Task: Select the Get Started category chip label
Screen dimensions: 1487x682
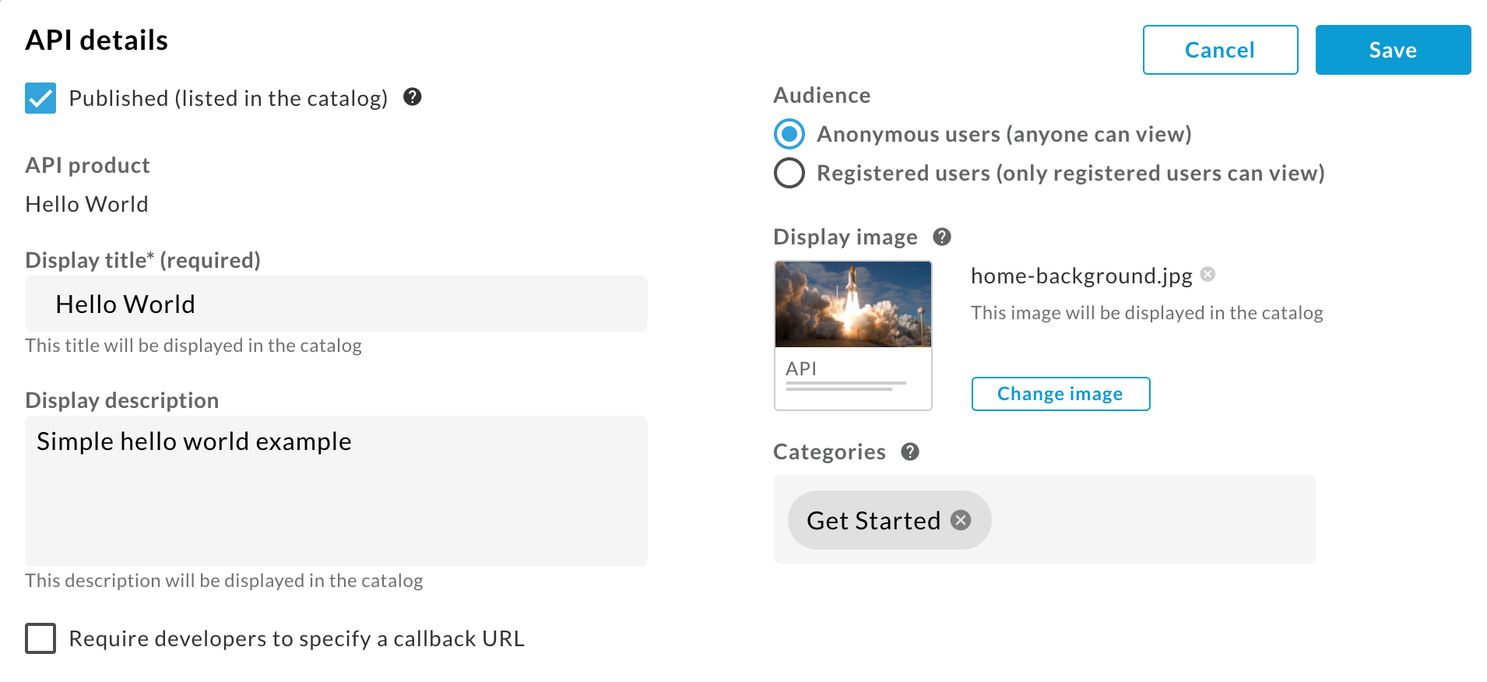Action: point(874,520)
